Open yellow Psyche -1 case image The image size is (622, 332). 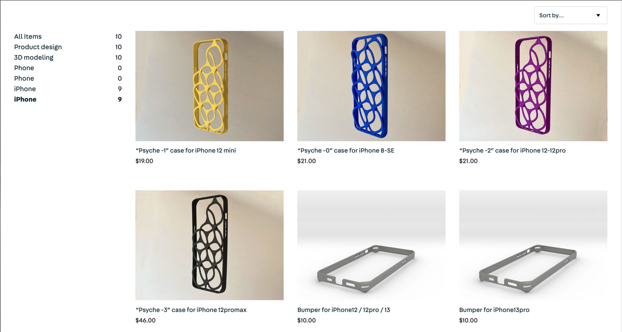click(210, 86)
